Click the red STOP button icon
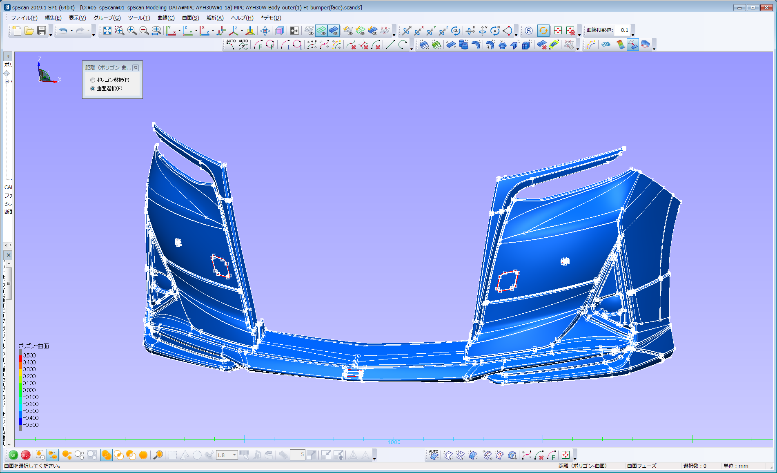The height and width of the screenshot is (473, 777). point(25,455)
